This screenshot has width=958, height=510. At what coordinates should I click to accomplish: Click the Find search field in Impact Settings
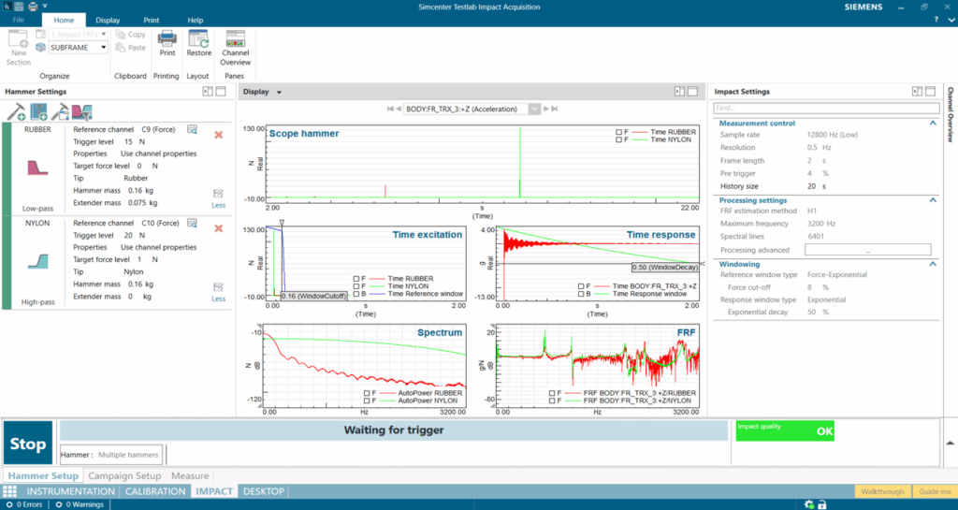point(823,108)
